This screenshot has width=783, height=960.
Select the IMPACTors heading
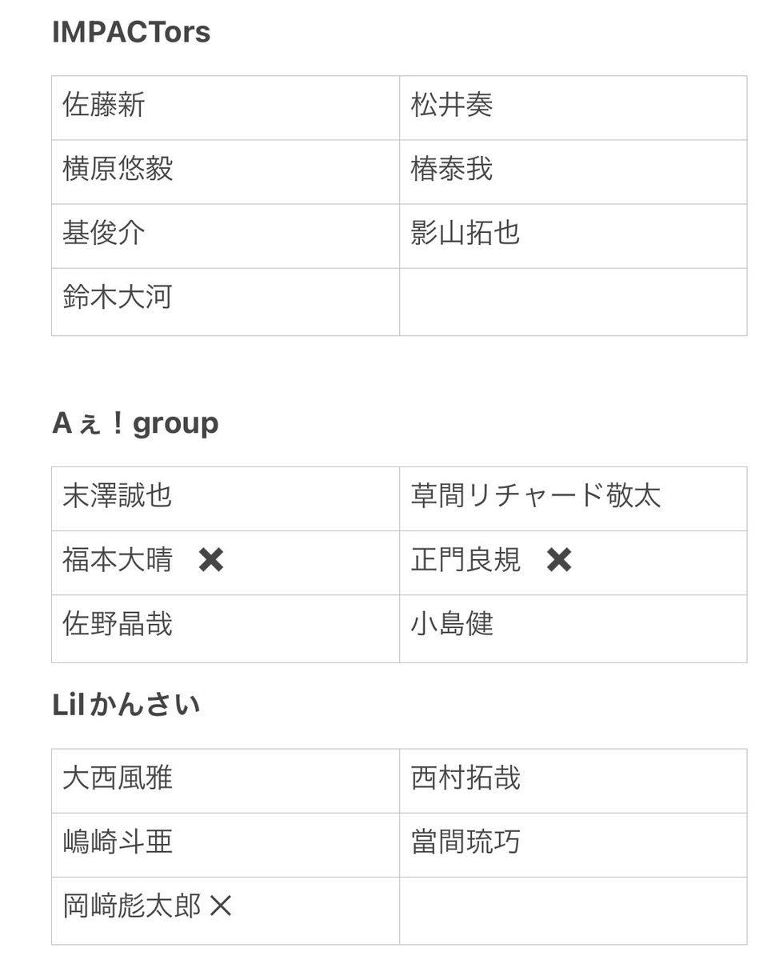pos(131,33)
